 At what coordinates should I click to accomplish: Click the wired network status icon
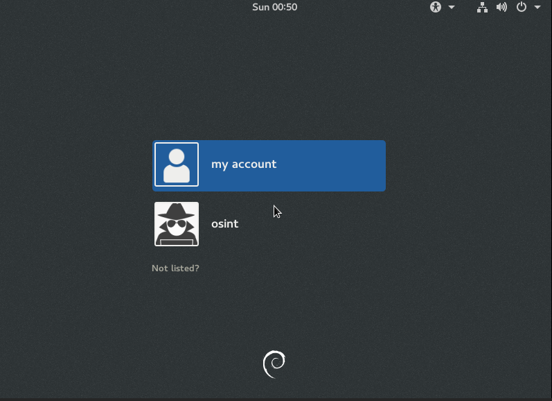(x=482, y=7)
